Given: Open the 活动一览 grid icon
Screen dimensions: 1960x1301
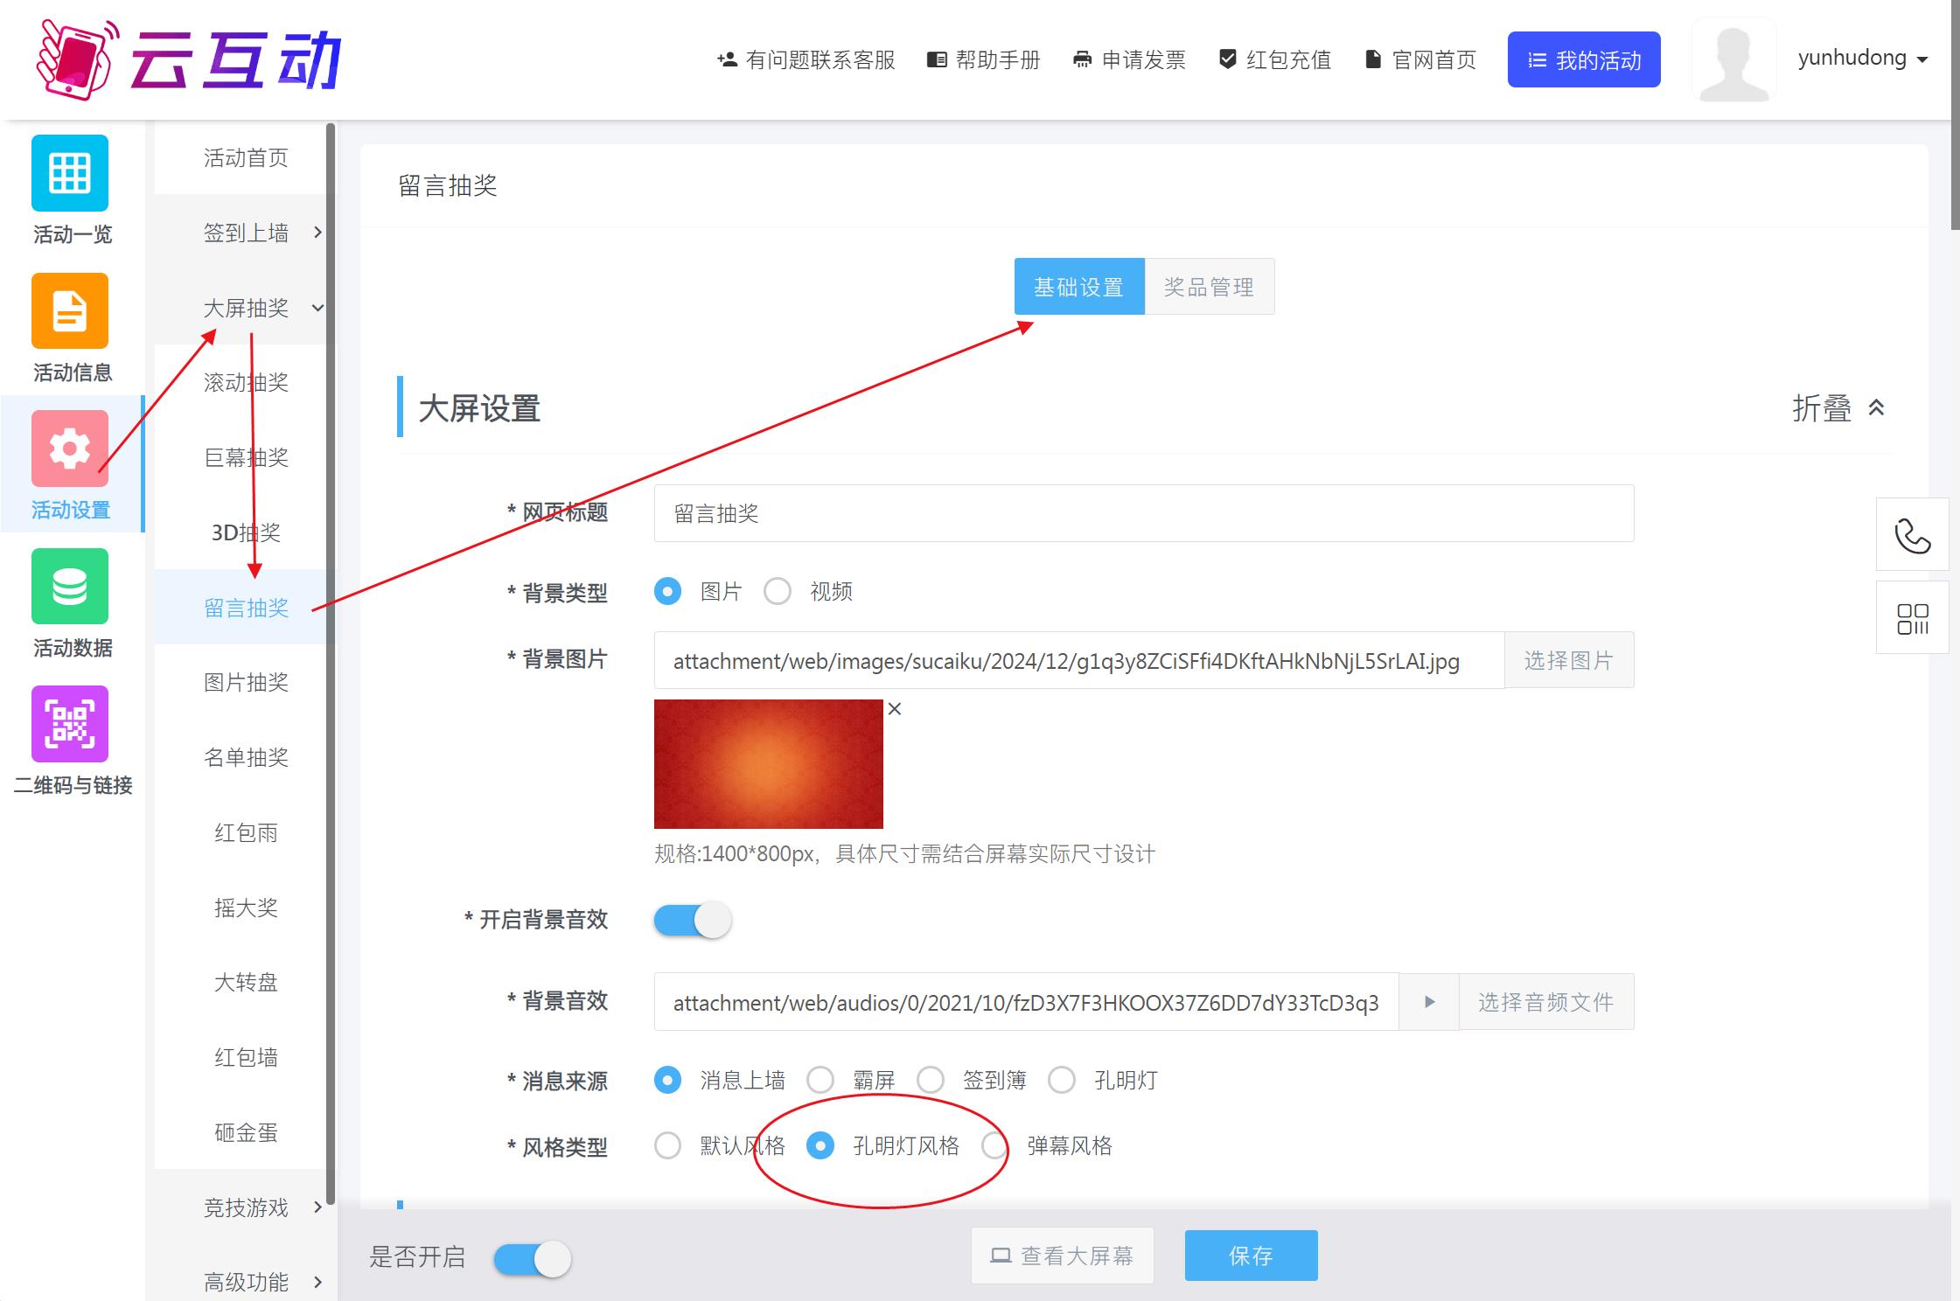Looking at the screenshot, I should [x=70, y=173].
